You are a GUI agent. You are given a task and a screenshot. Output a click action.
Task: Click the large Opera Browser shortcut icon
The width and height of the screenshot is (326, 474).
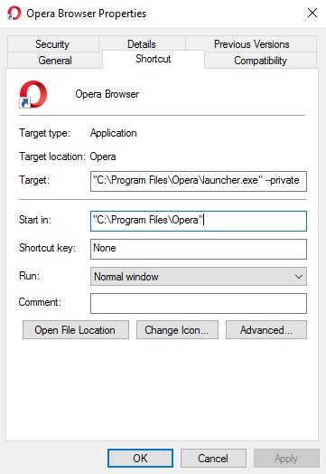[33, 94]
